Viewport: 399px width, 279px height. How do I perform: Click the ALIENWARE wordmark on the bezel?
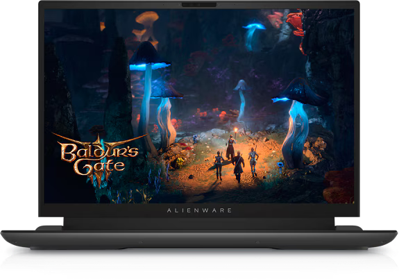(x=199, y=210)
